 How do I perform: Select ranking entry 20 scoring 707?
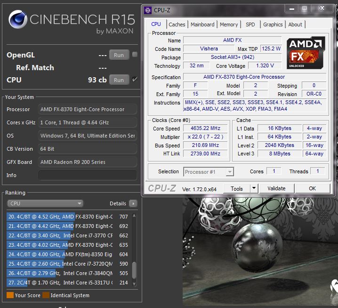pos(68,217)
